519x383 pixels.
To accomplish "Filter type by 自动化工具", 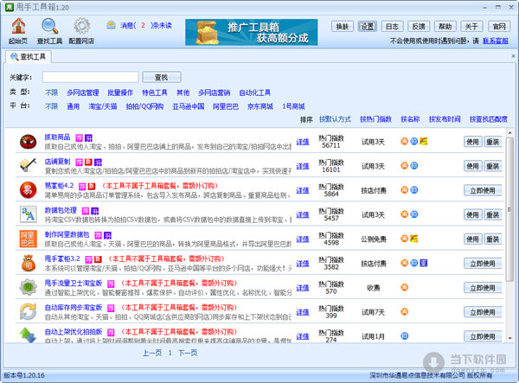I will (x=255, y=93).
